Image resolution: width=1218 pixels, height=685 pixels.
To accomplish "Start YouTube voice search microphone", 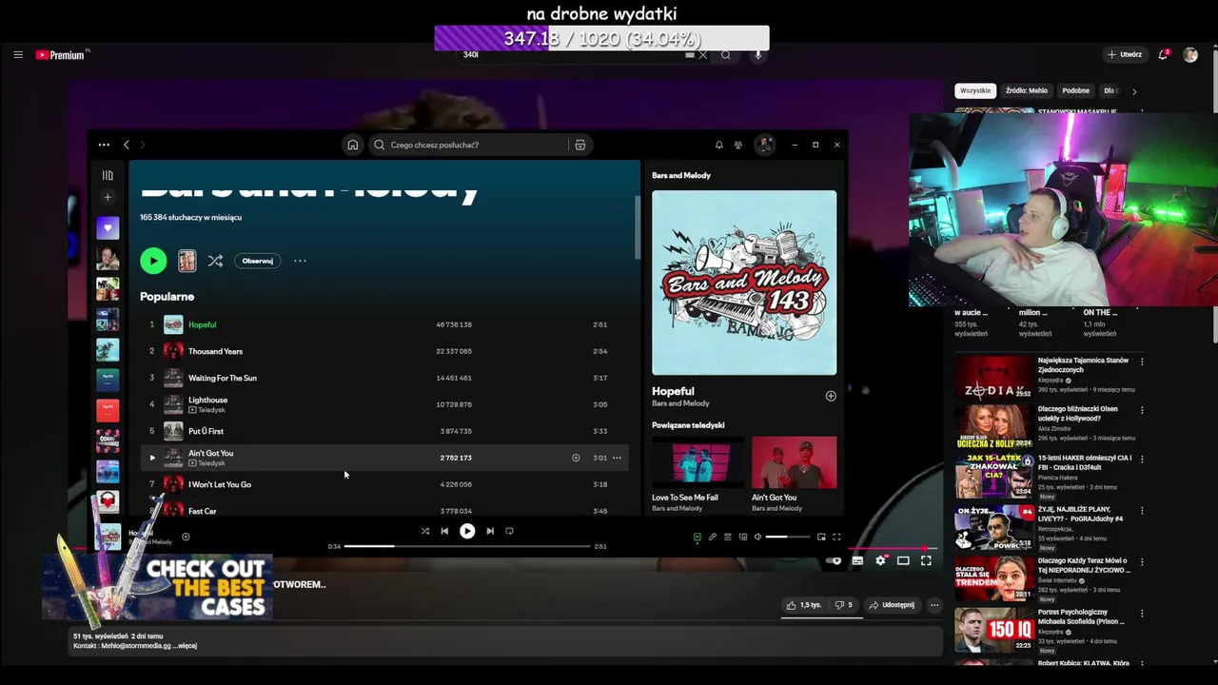I will tap(758, 54).
